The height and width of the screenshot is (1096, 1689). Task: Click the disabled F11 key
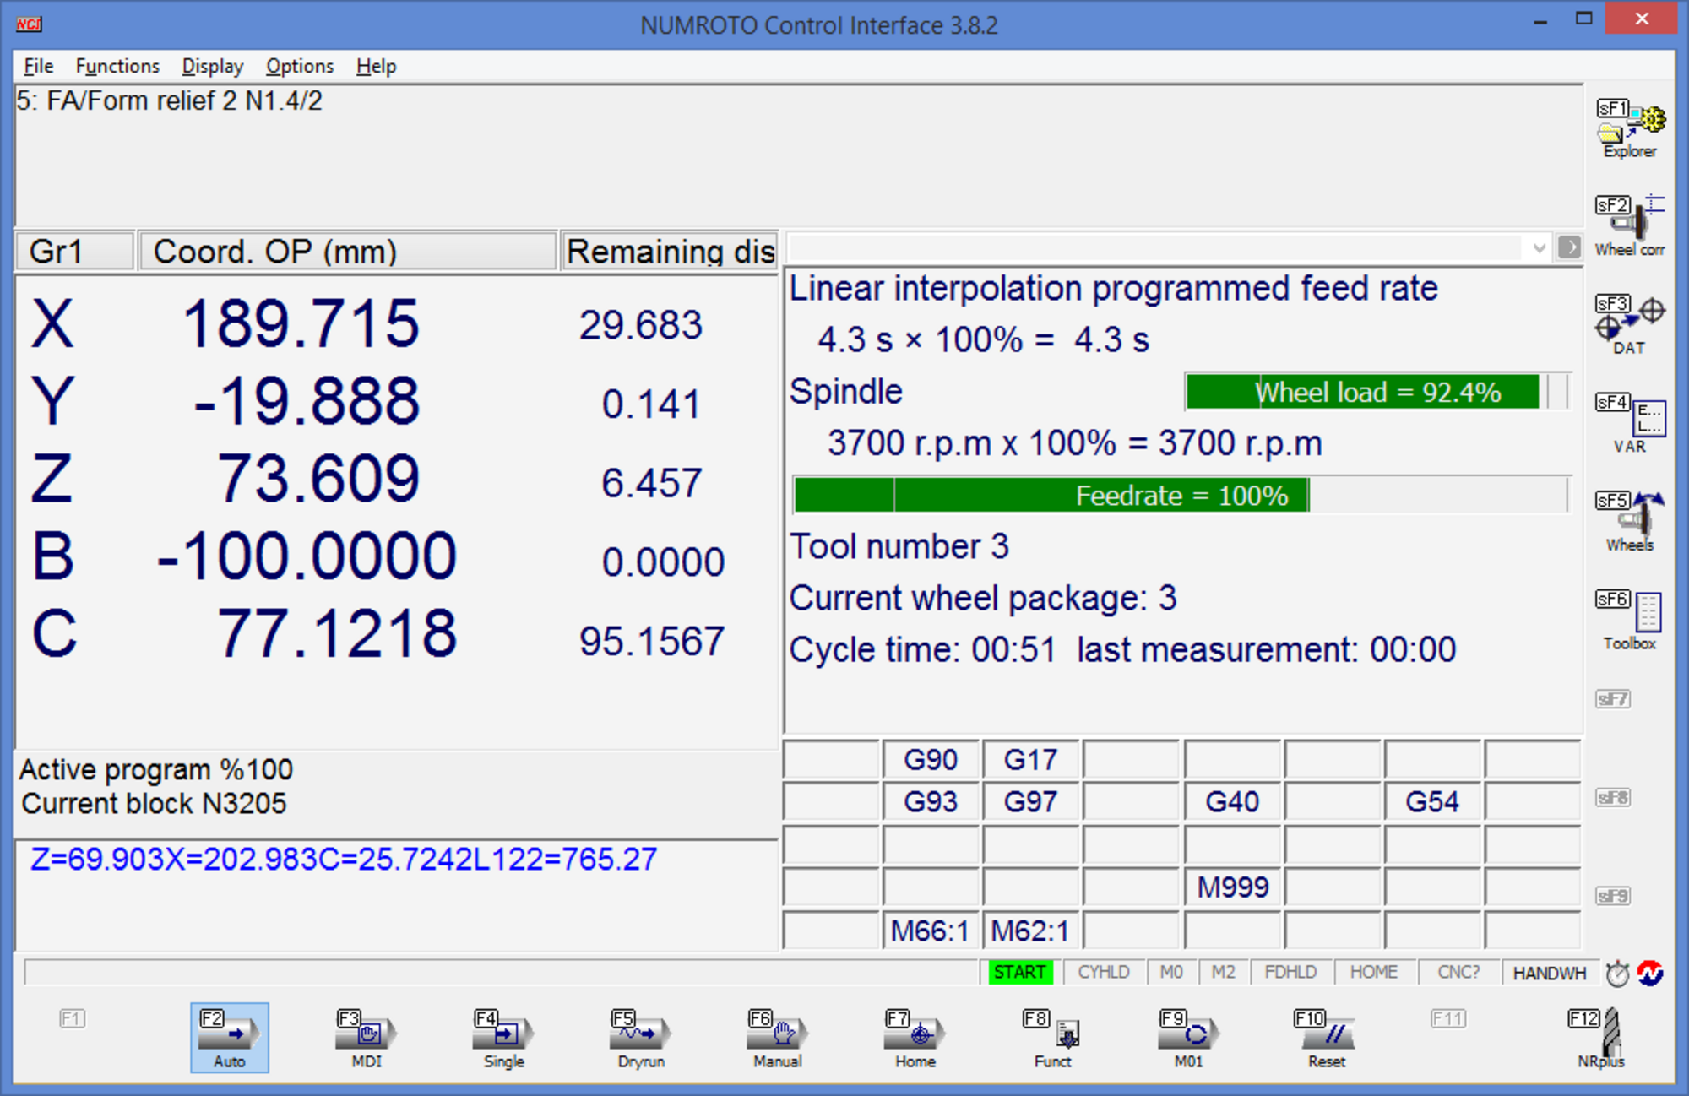pyautogui.click(x=1447, y=1019)
